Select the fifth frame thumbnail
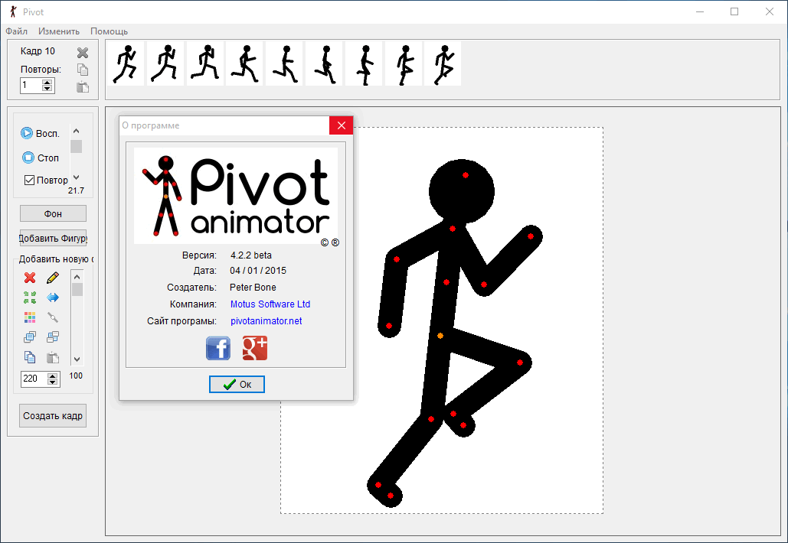Screen dimensions: 788x543 point(284,63)
